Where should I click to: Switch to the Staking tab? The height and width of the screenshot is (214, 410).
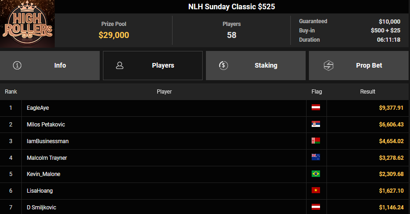coord(256,65)
